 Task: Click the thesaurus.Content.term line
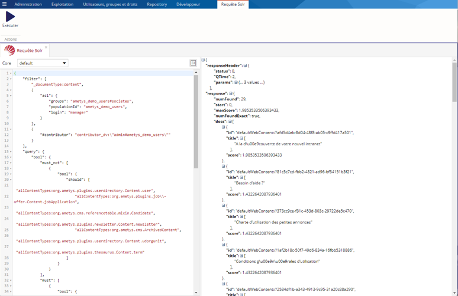(80, 252)
